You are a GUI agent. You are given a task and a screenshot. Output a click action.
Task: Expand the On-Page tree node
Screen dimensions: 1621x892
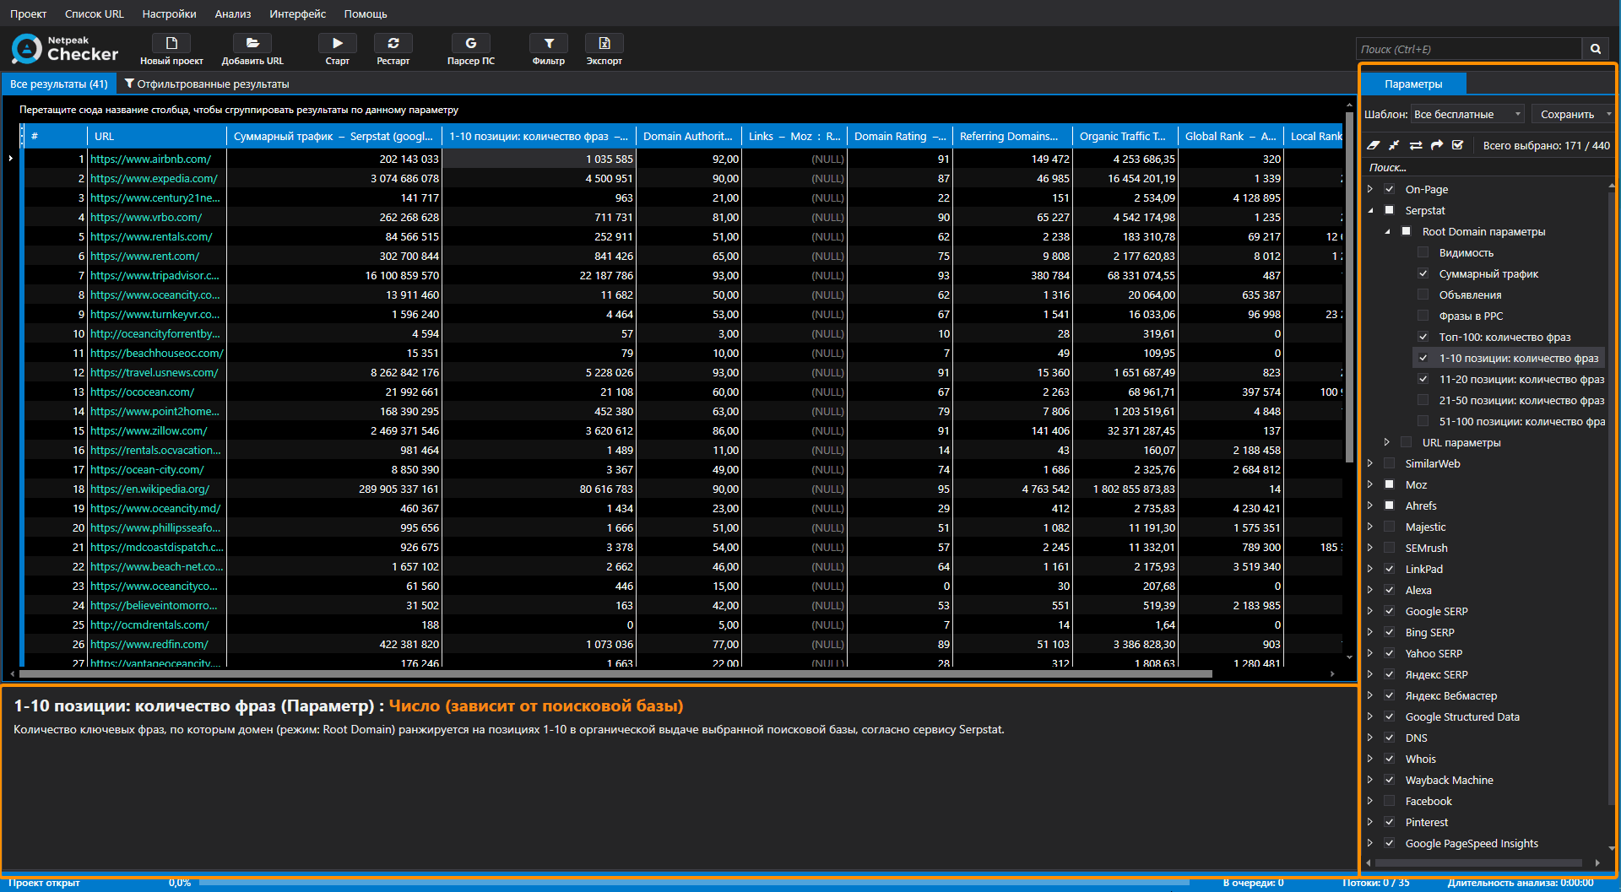1370,189
